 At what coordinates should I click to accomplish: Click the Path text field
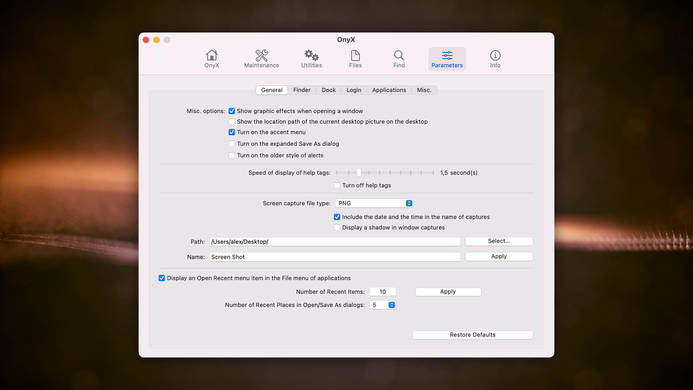[335, 242]
